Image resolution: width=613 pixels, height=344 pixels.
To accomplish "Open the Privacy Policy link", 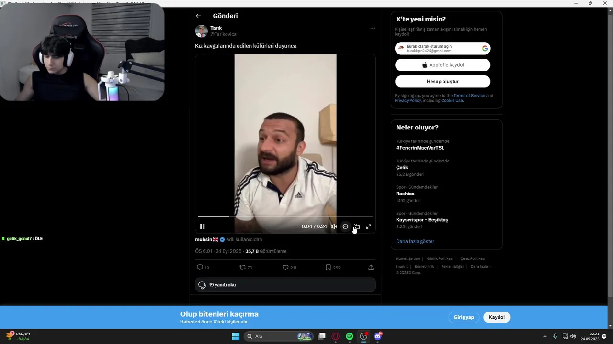I will [x=408, y=101].
